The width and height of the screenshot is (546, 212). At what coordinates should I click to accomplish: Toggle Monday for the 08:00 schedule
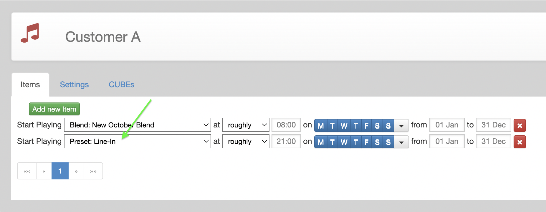click(321, 125)
